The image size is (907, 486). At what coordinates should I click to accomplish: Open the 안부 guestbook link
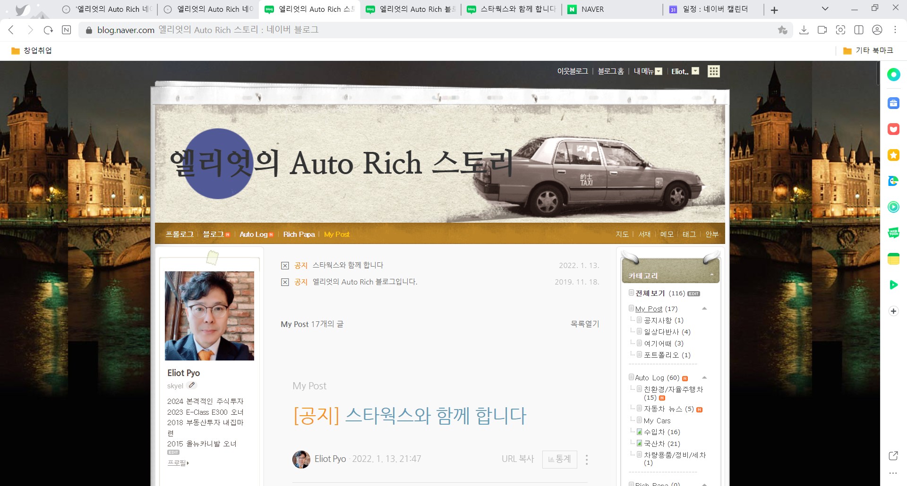(x=712, y=234)
